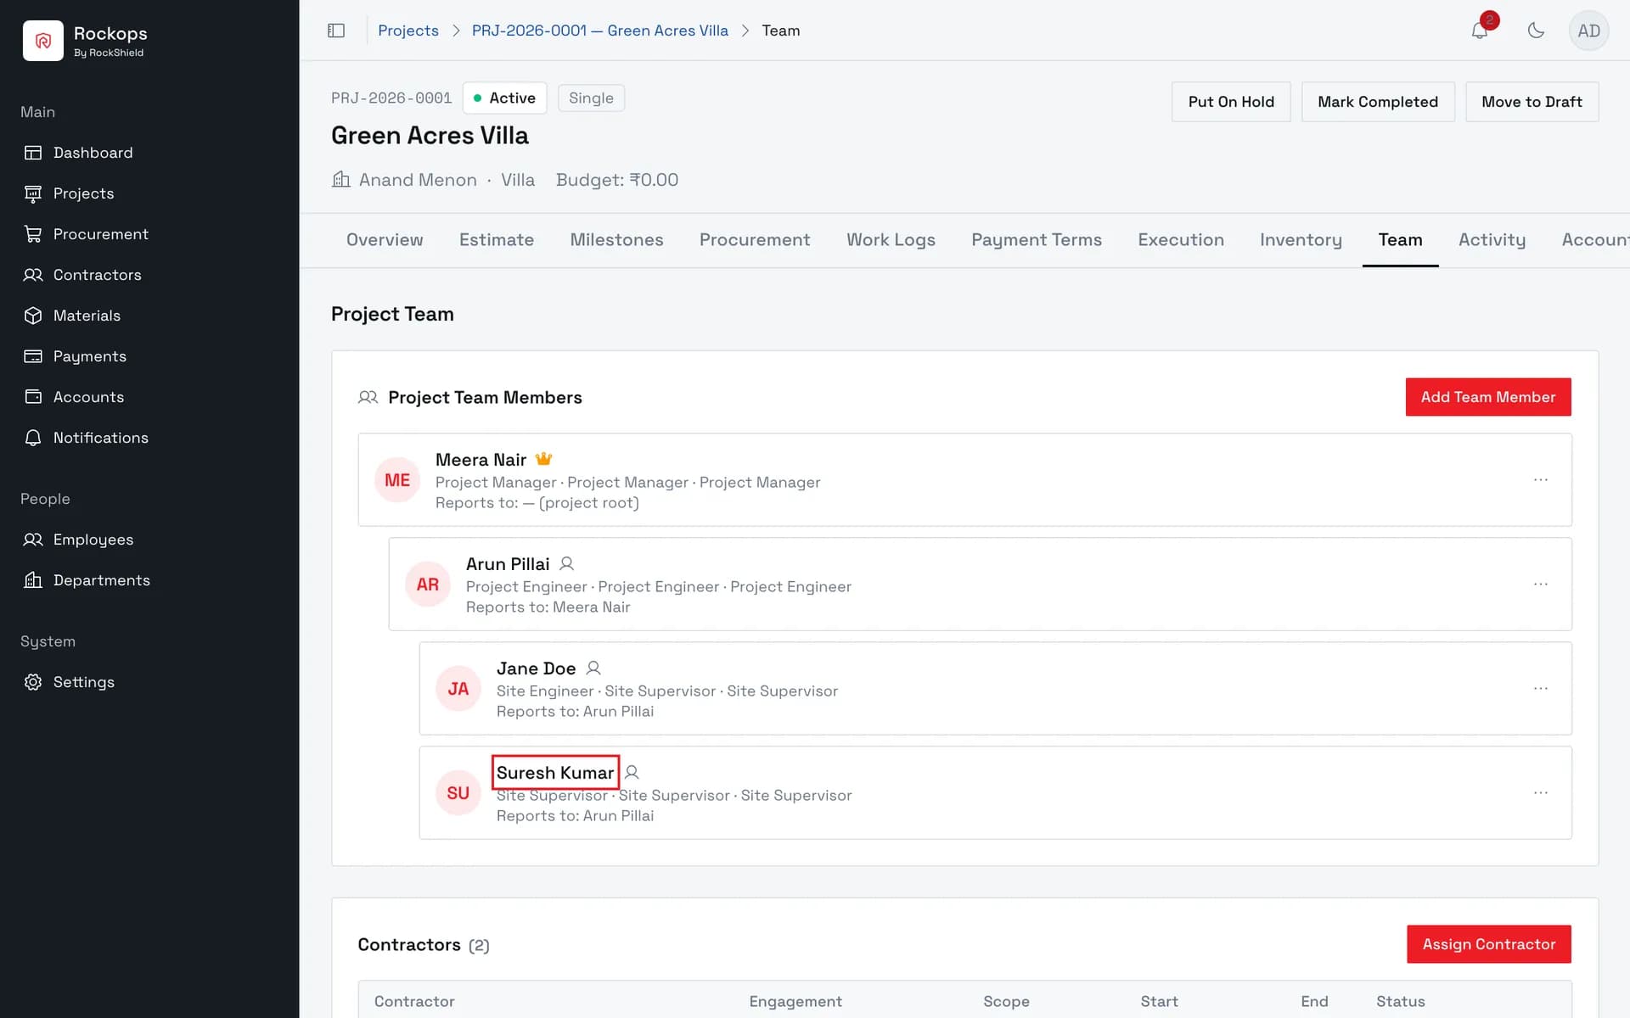Screen dimensions: 1630x1018
Task: Switch to the Work Logs tab
Action: click(891, 240)
